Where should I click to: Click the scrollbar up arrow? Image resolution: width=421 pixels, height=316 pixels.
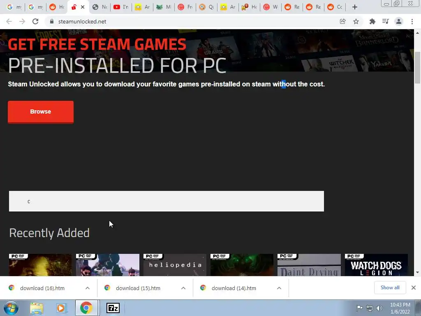[417, 33]
